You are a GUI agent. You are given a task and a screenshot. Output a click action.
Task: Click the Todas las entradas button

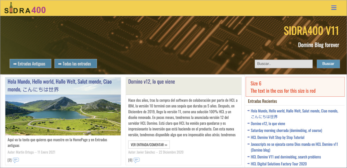coord(76,64)
